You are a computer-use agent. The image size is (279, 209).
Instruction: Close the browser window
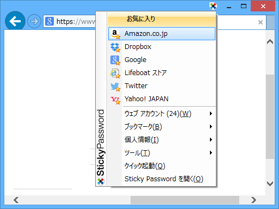[263, 7]
